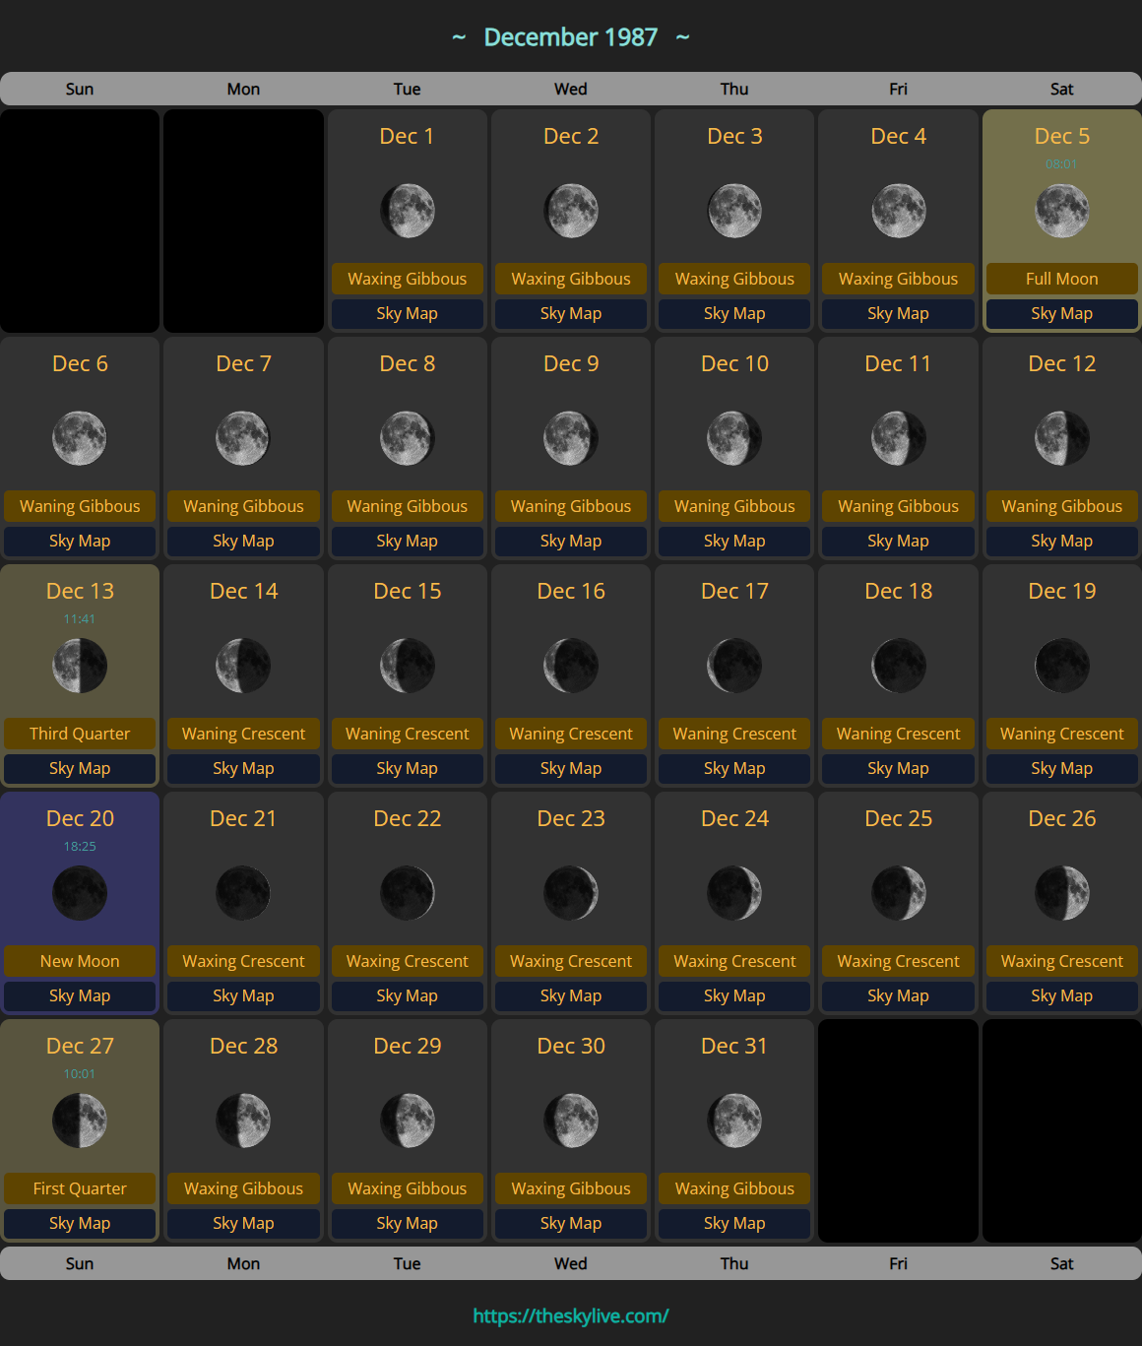1142x1346 pixels.
Task: Open Sky Map for Dec 24
Action: 734,995
